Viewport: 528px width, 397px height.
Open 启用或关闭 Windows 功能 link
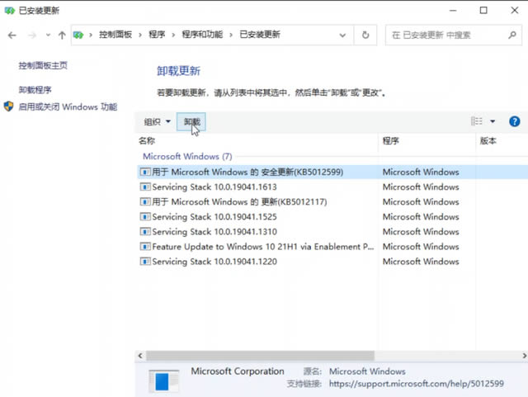(68, 106)
